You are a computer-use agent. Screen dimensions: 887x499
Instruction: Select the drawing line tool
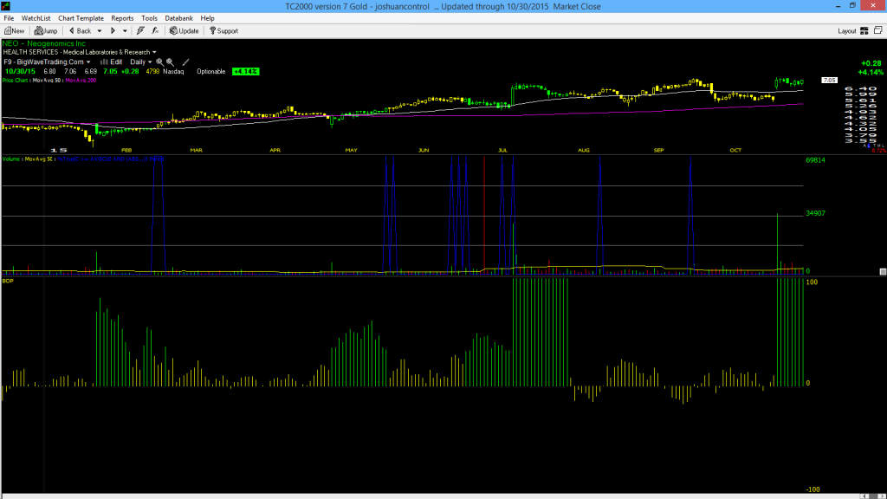pyautogui.click(x=185, y=62)
